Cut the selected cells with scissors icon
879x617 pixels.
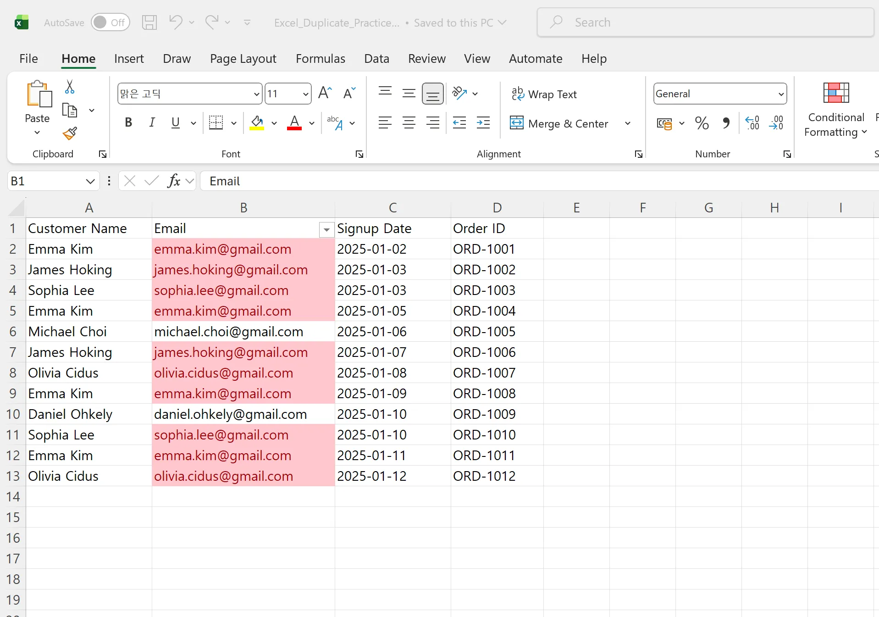[x=70, y=86]
